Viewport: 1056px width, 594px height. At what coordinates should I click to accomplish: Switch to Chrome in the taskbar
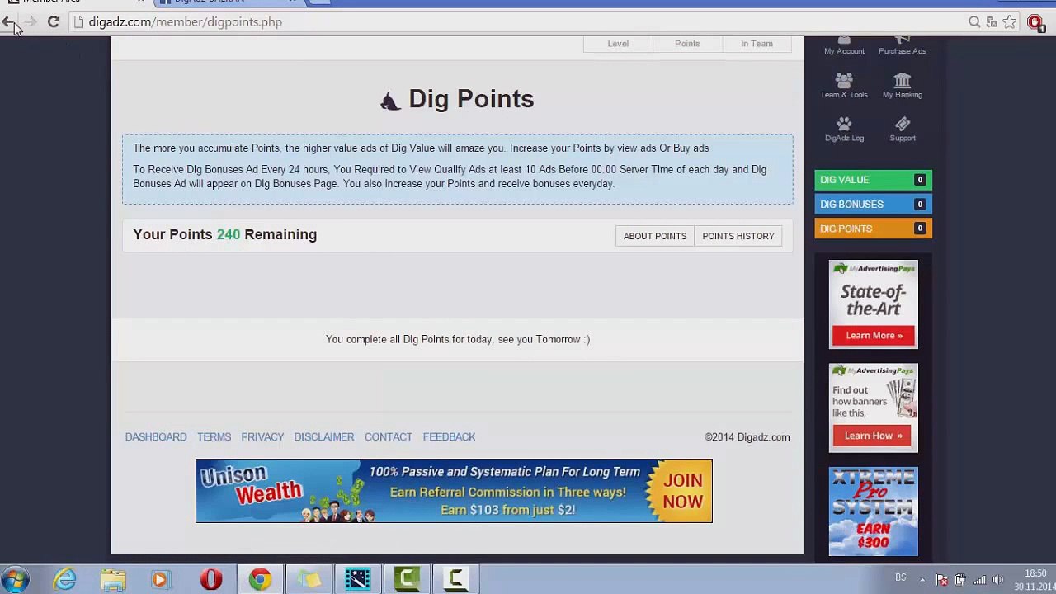(260, 579)
